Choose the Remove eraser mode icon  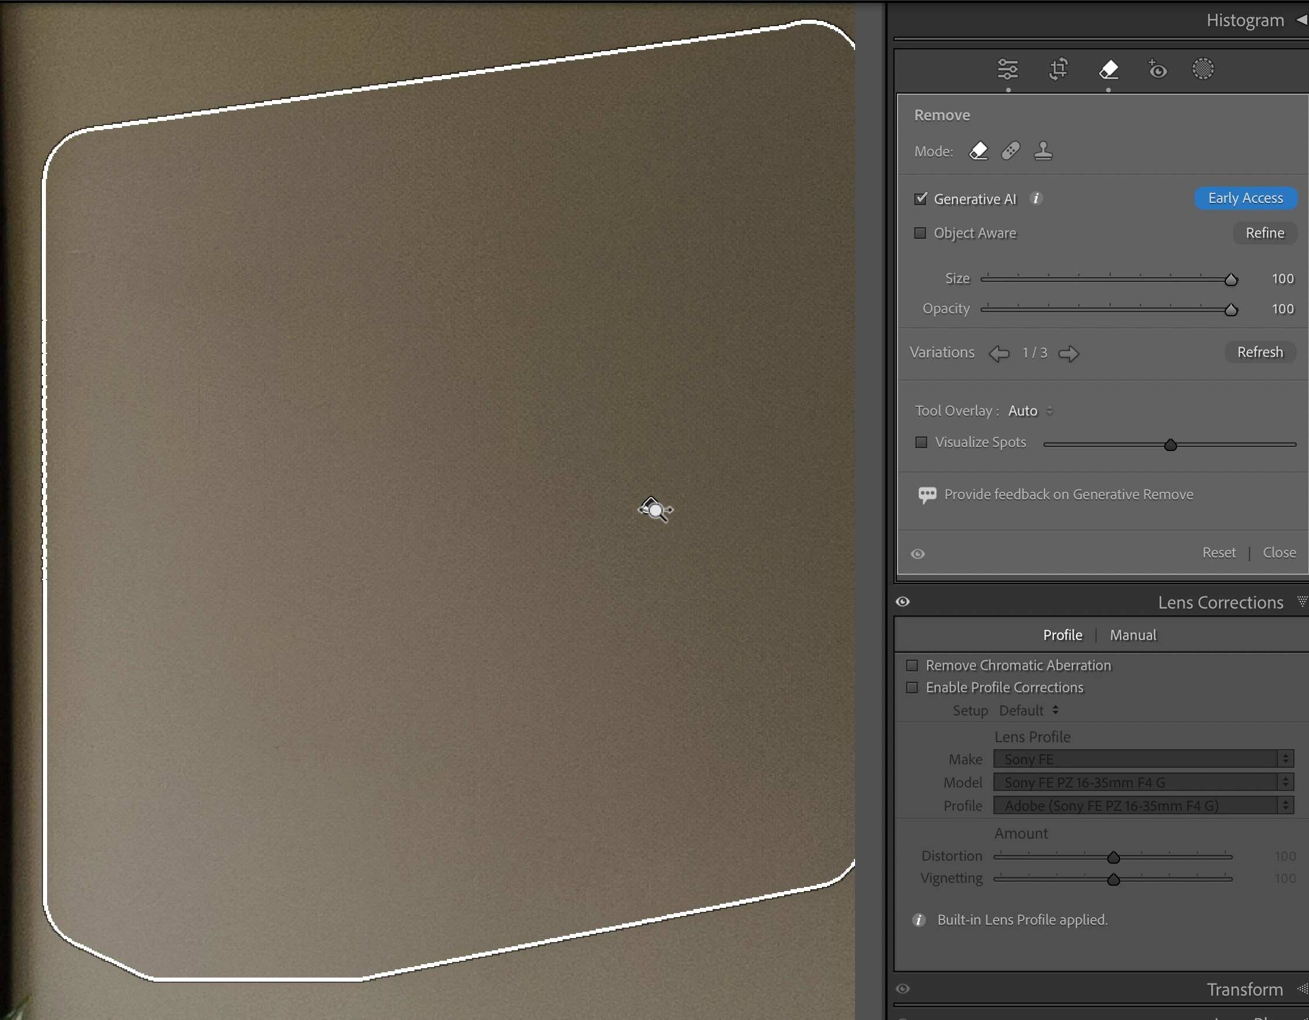[x=978, y=151]
